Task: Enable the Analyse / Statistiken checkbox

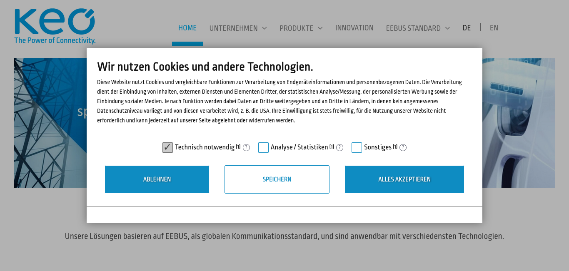Action: point(263,147)
